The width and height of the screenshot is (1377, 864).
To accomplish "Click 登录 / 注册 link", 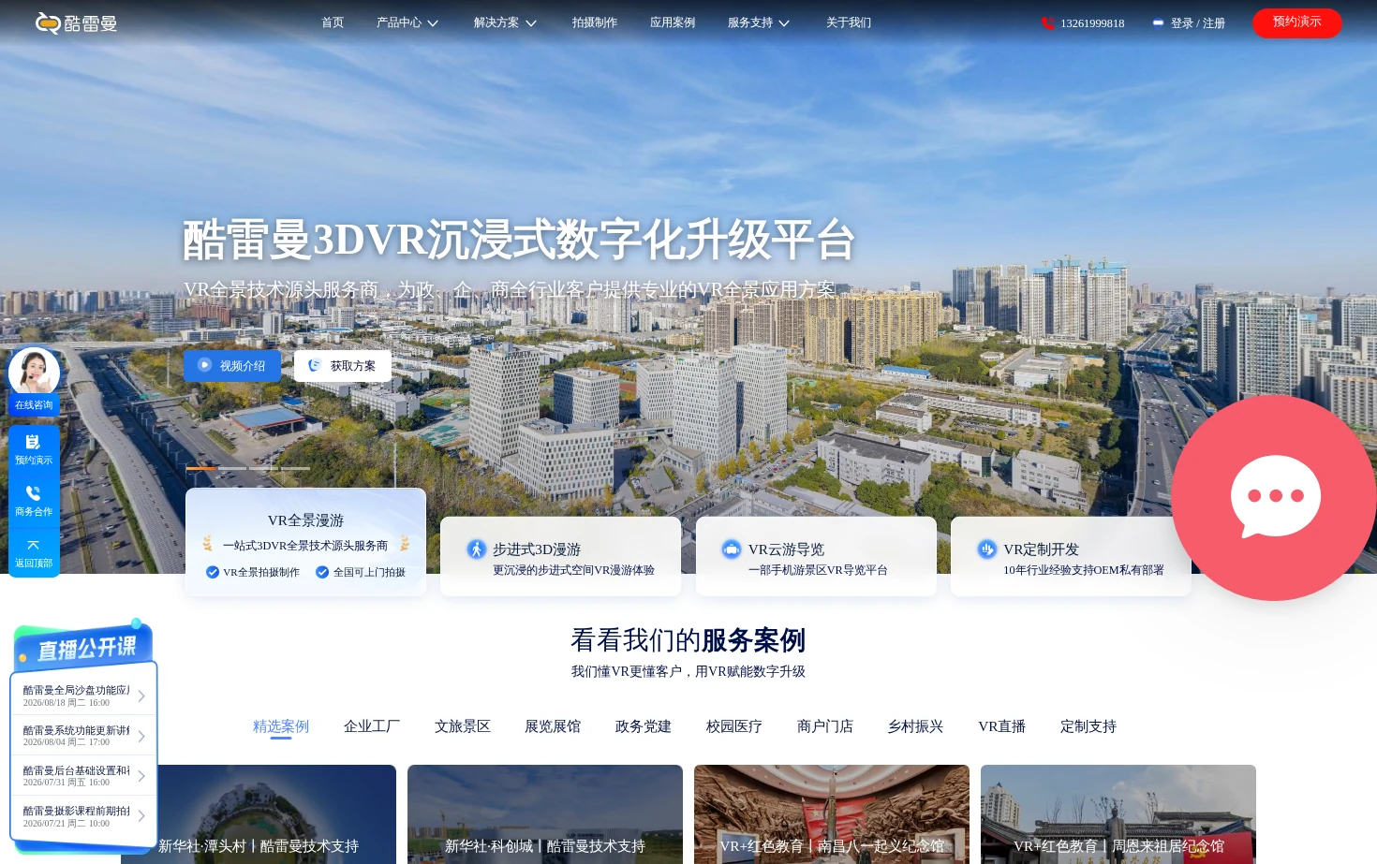I will (1198, 23).
